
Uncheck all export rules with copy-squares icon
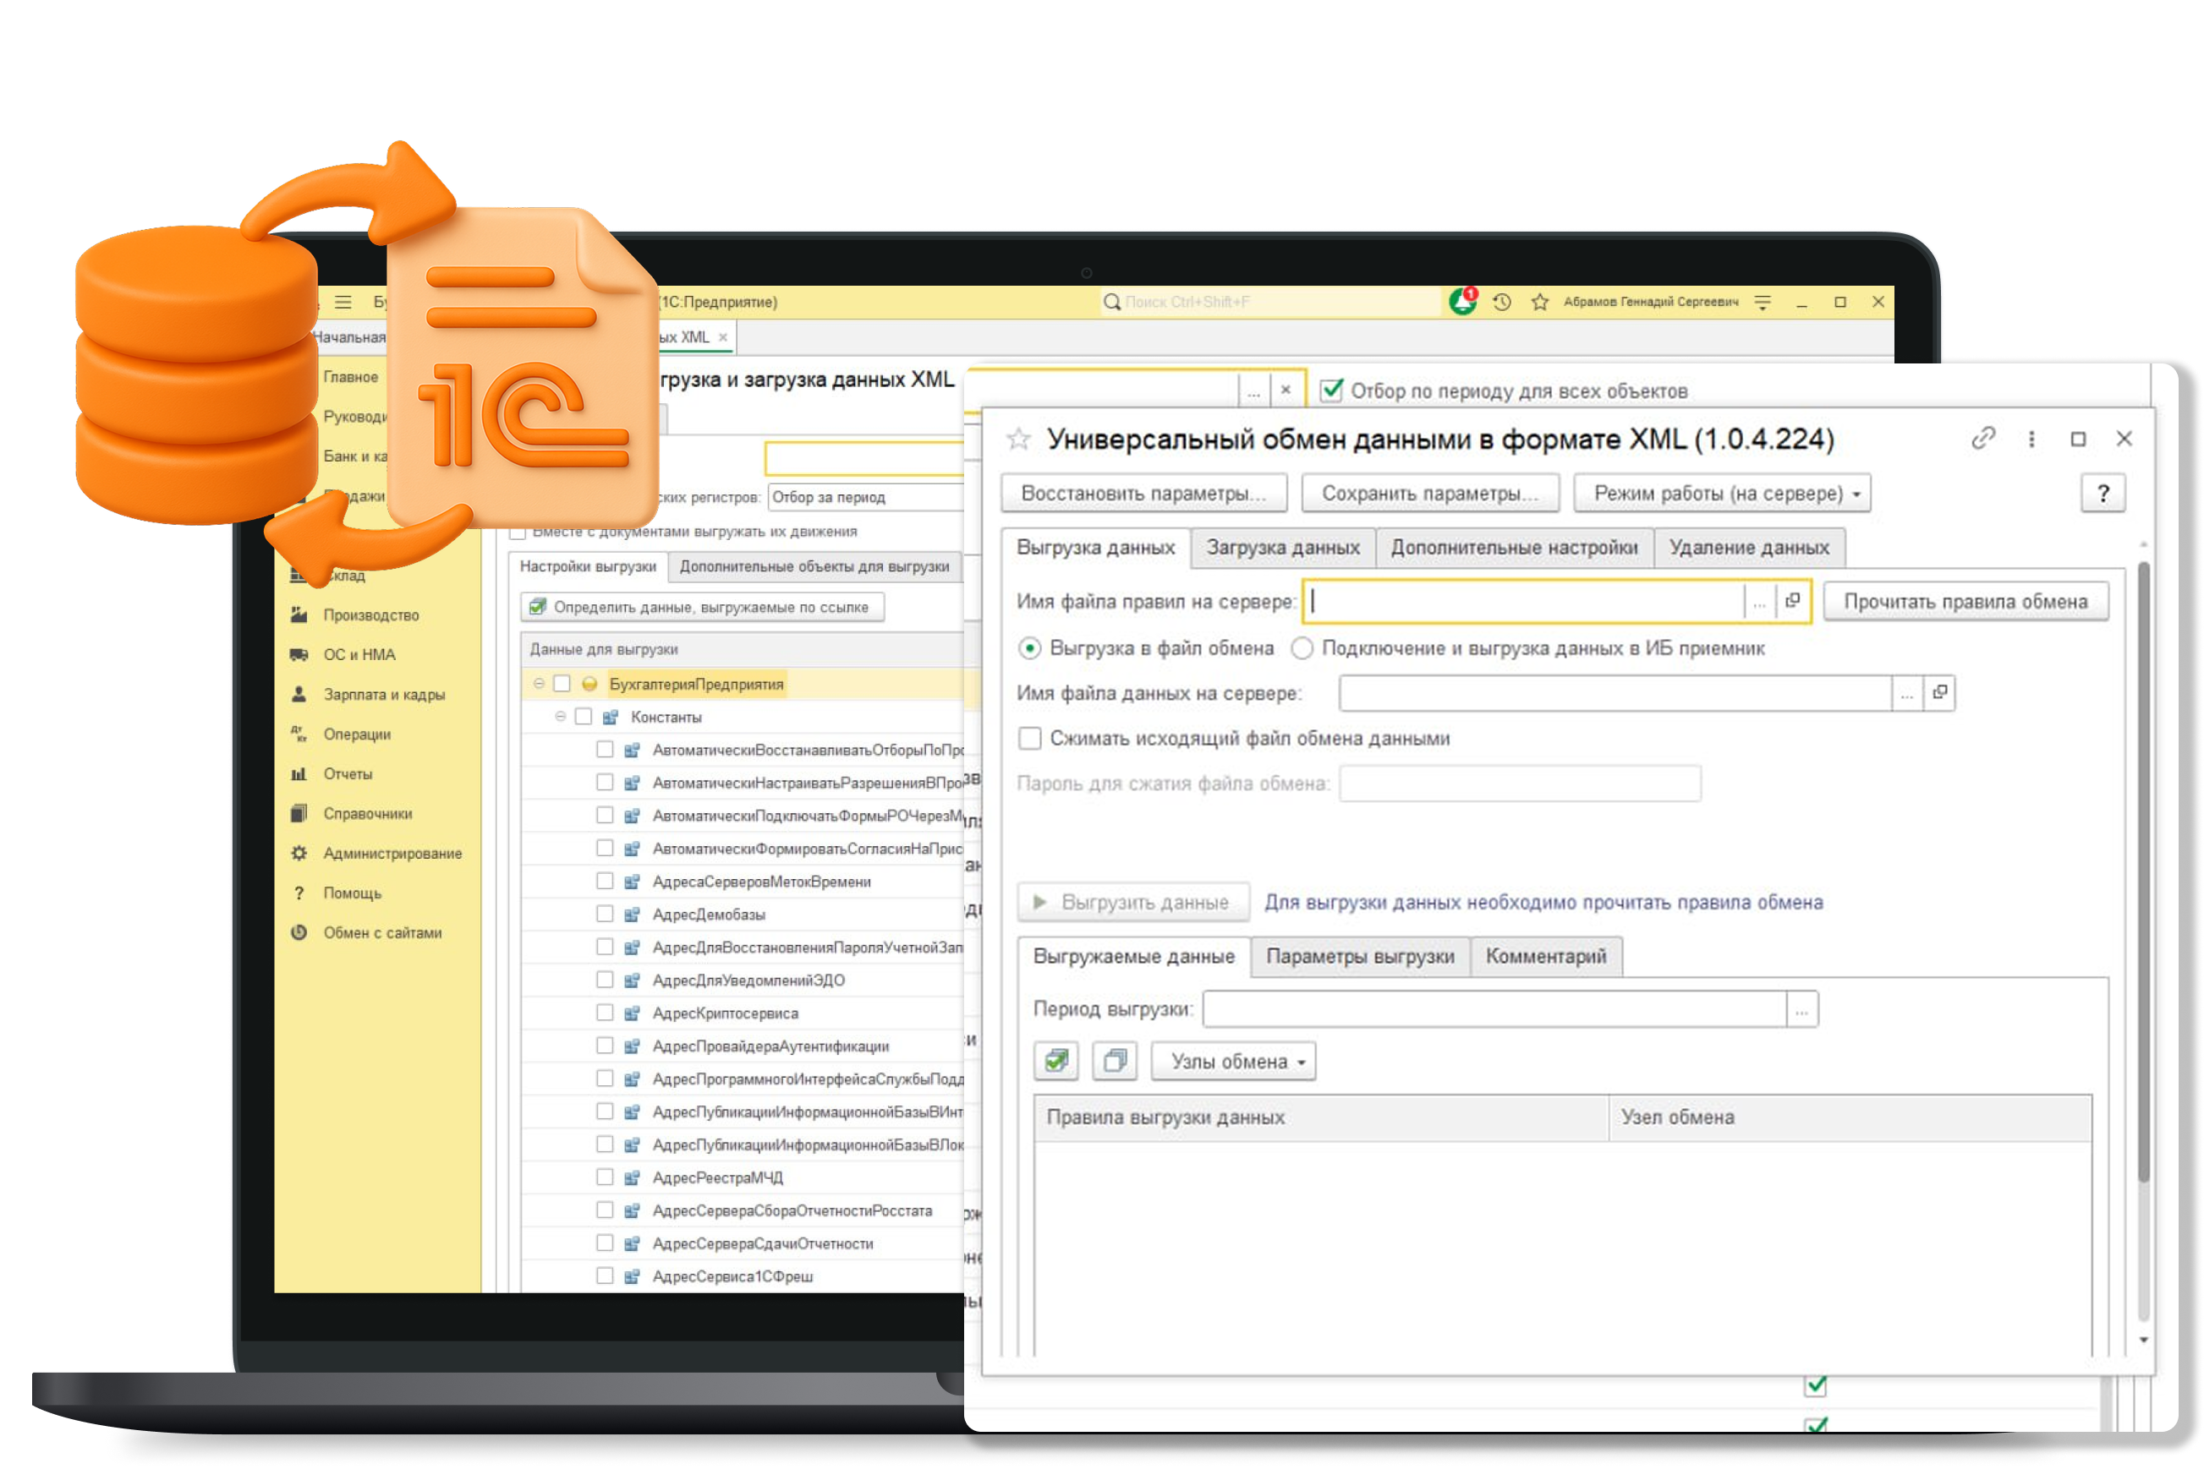(x=1116, y=1061)
